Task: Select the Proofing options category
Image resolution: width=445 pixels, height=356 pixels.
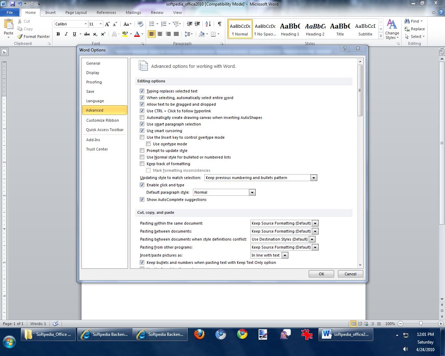Action: (94, 82)
